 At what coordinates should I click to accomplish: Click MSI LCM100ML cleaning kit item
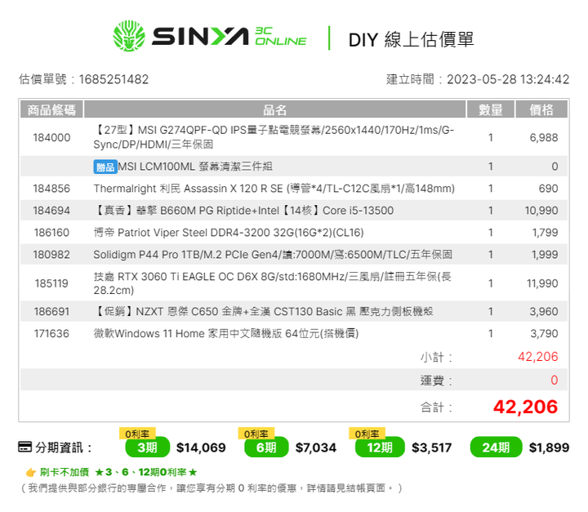coord(195,167)
